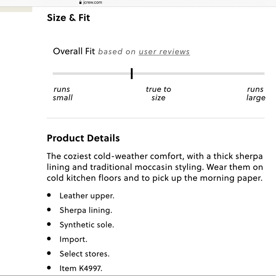Select the runs small label
276x276 pixels.
62,93
